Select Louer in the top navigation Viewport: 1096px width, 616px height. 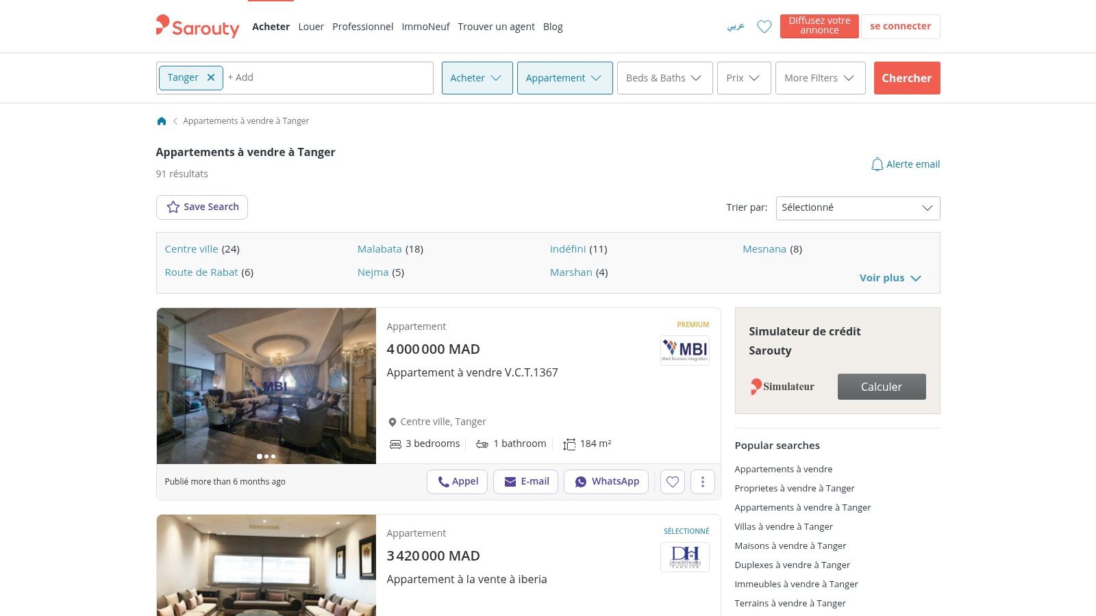point(311,27)
